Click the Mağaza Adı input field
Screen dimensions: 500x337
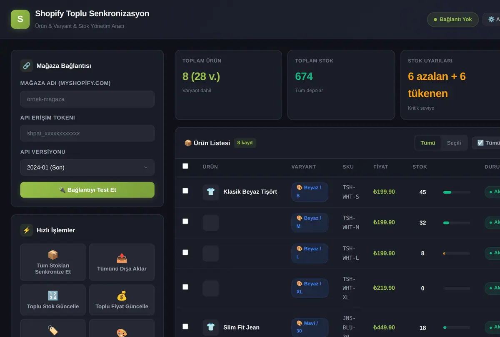click(x=87, y=99)
